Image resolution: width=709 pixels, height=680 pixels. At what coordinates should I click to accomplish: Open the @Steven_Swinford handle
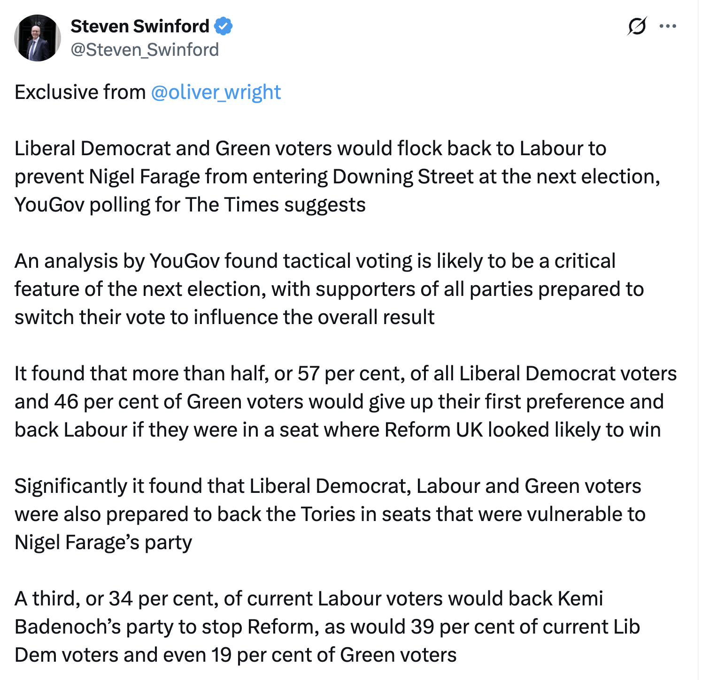(145, 50)
